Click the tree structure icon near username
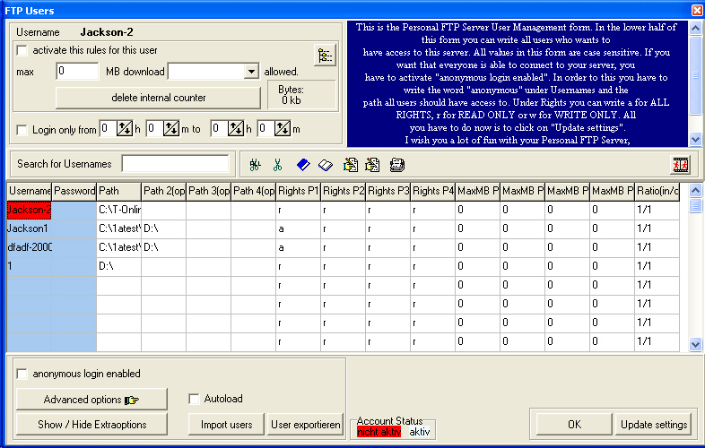705x448 pixels. 325,56
